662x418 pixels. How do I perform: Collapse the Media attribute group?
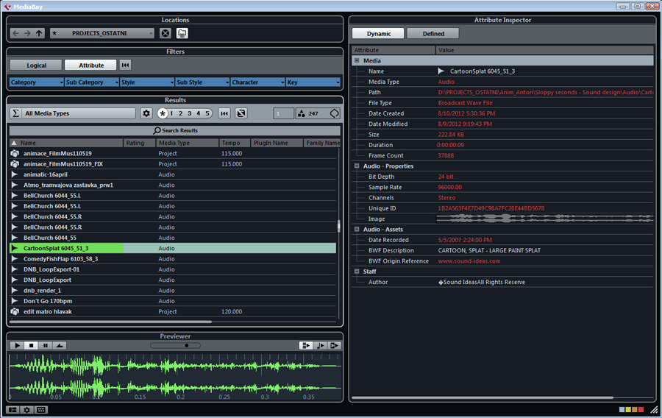click(357, 60)
